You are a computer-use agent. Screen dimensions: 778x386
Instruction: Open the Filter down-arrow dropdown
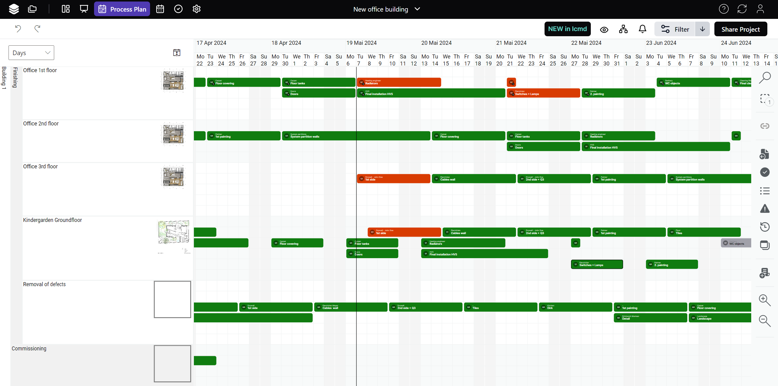702,29
